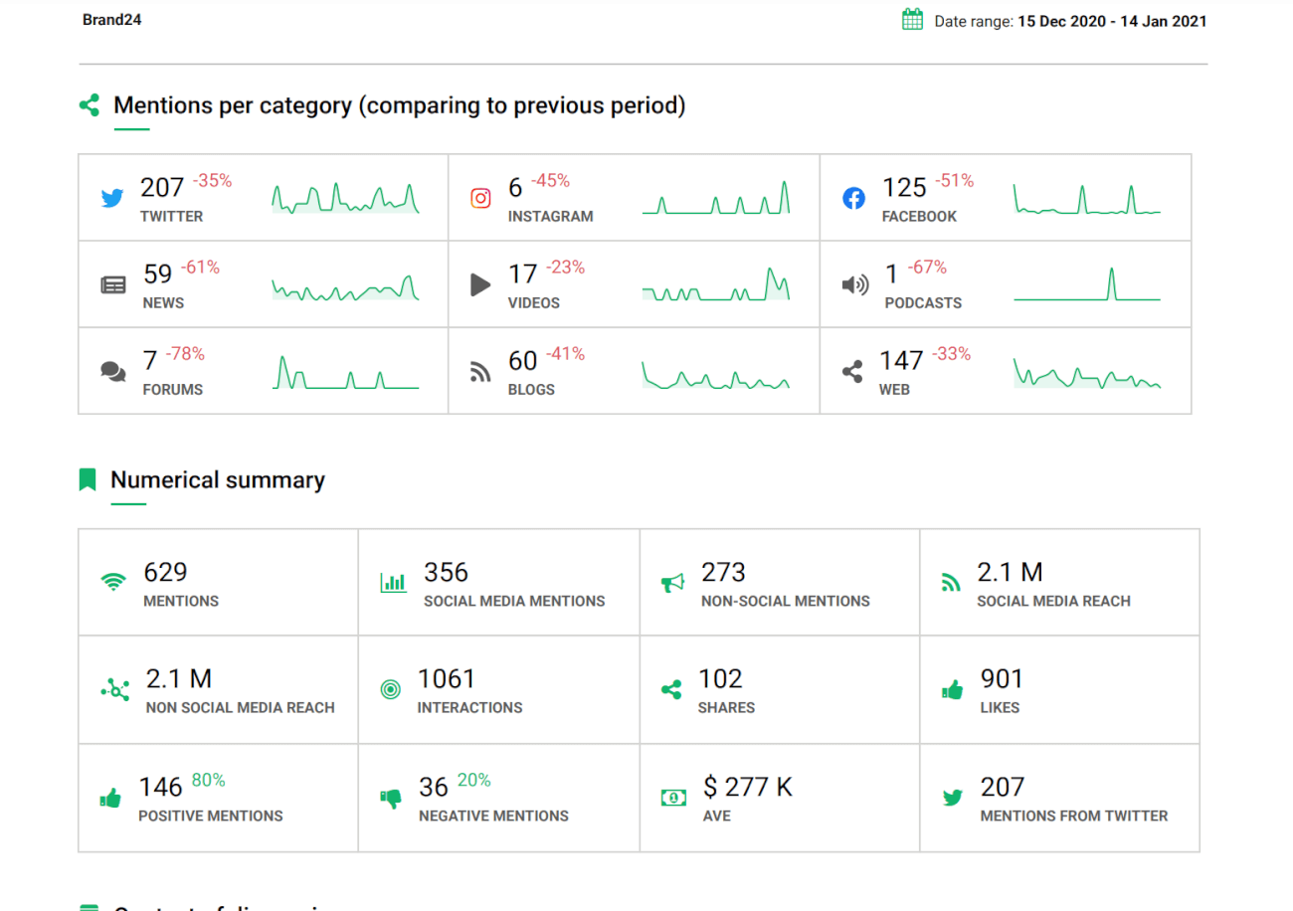Click the AVE dollar bill icon
This screenshot has width=1293, height=911.
coord(673,798)
